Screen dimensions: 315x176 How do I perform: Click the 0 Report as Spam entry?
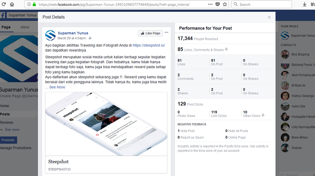[191, 137]
